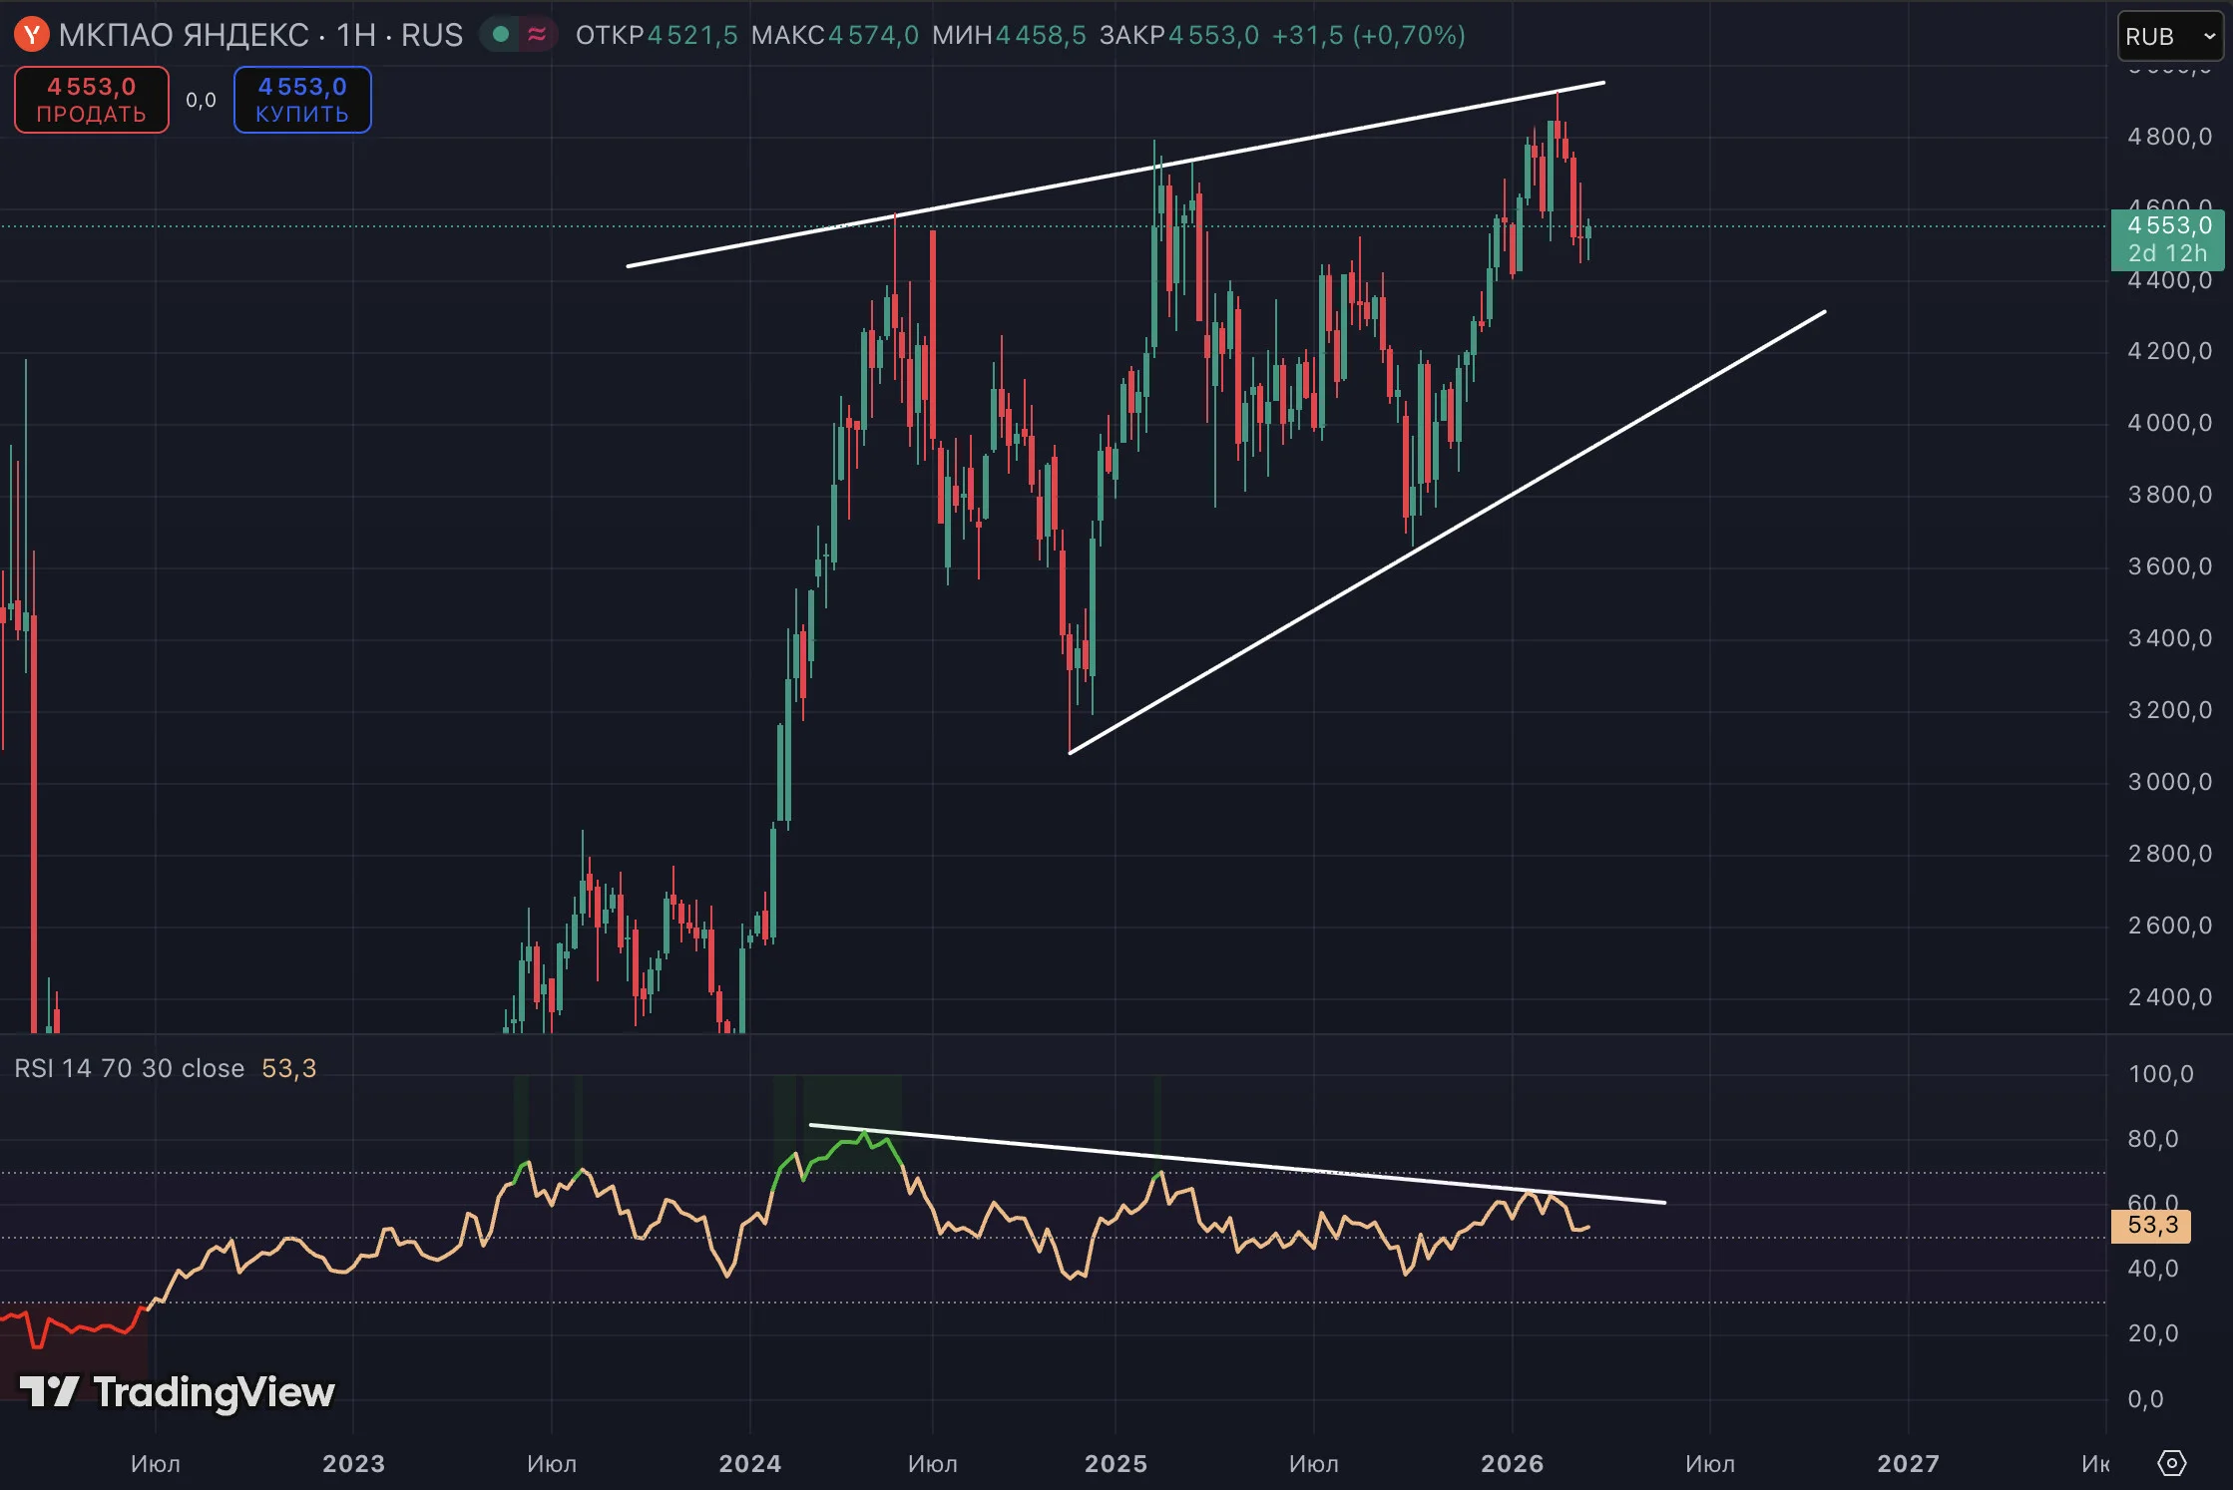Click the 3 600,0 price scale label
This screenshot has height=1490, width=2233.
tap(2169, 566)
